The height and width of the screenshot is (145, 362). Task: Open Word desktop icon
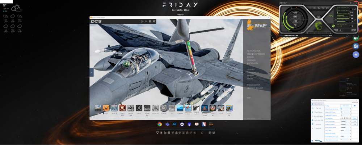coord(356,46)
